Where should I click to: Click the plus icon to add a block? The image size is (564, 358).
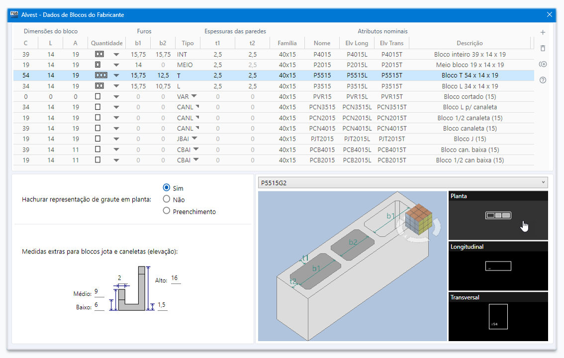tap(543, 32)
